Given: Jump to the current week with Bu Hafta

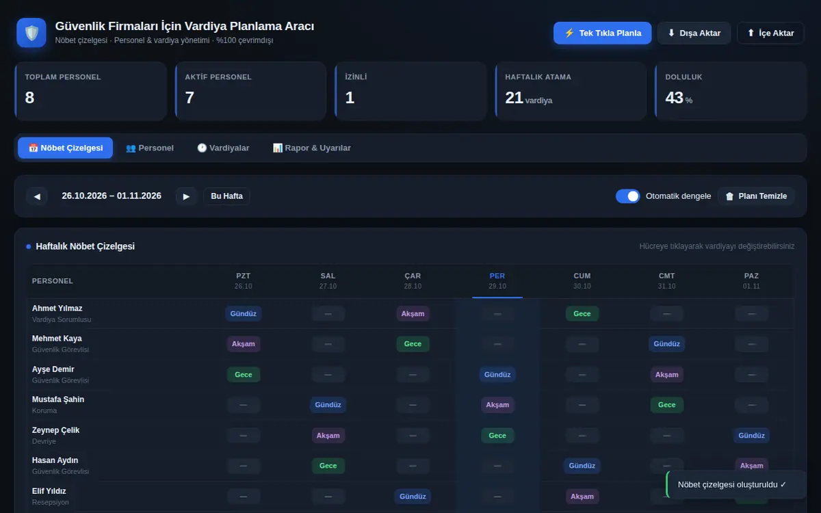Looking at the screenshot, I should pyautogui.click(x=226, y=196).
